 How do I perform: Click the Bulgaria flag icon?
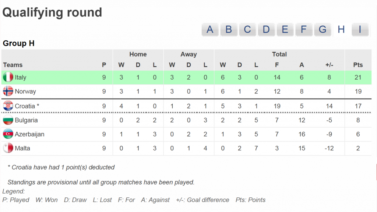[x=8, y=120]
